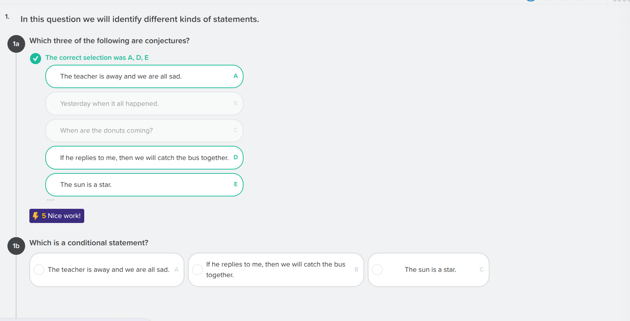Select answer D about catching the bus together
This screenshot has width=630, height=321.
point(144,157)
